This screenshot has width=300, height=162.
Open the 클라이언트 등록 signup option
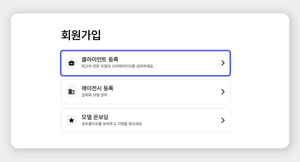pyautogui.click(x=145, y=63)
